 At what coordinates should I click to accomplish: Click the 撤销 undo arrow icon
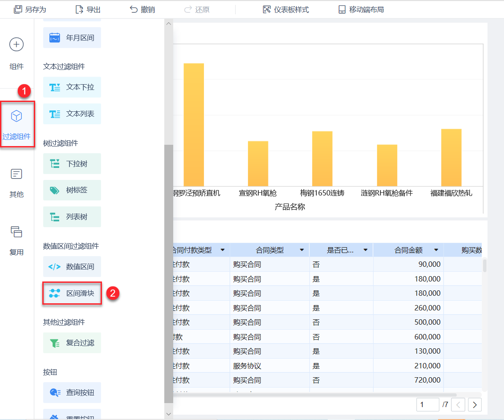[134, 9]
